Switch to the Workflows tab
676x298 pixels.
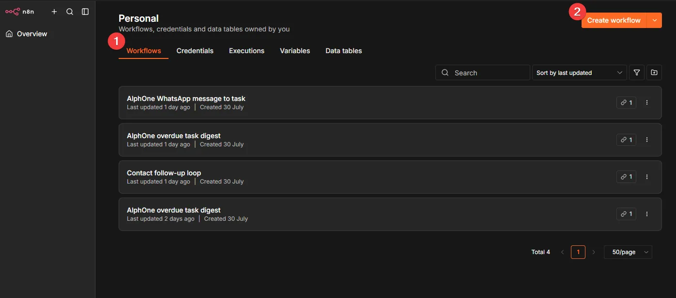pos(144,51)
